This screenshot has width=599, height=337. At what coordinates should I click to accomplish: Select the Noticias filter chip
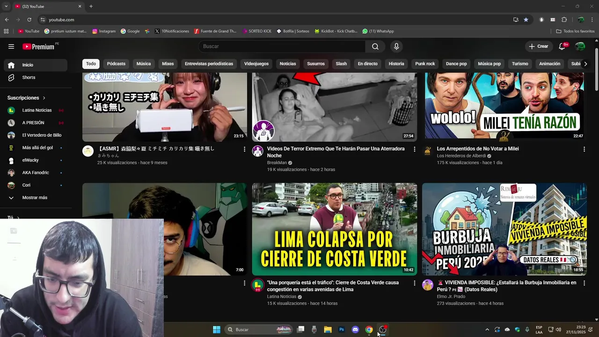288,64
